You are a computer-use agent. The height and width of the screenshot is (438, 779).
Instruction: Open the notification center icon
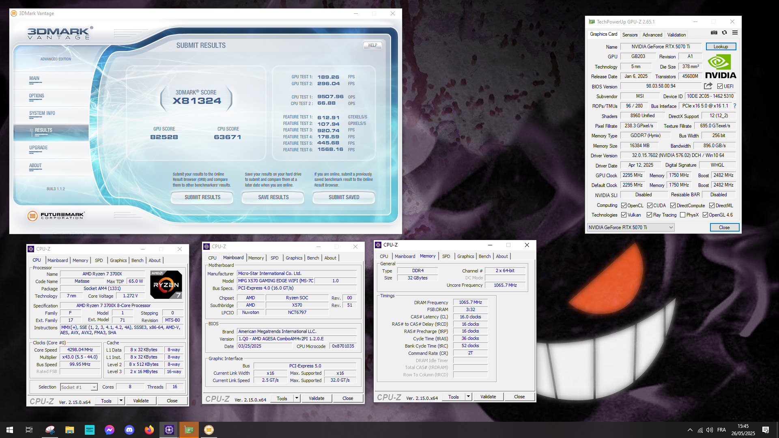[766, 430]
